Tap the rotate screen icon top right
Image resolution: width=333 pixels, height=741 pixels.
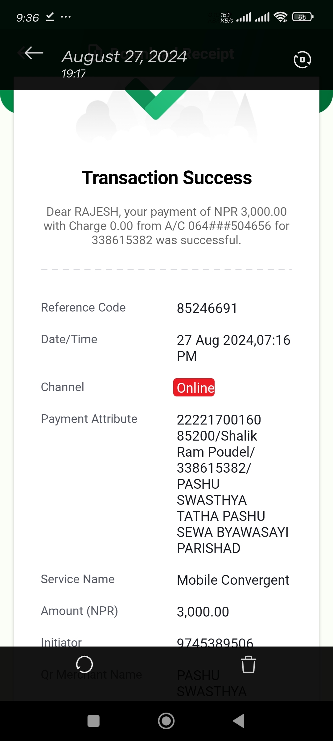click(302, 60)
